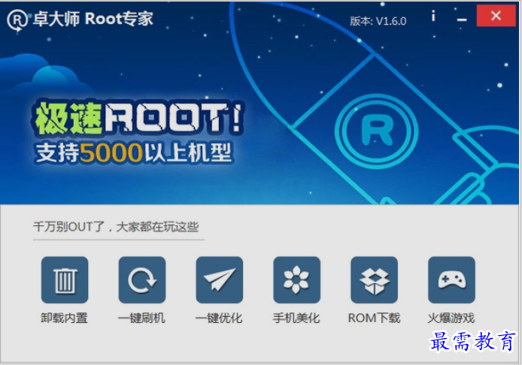This screenshot has width=522, height=365.
Task: Open the ROM下载 box icon
Action: tap(374, 280)
